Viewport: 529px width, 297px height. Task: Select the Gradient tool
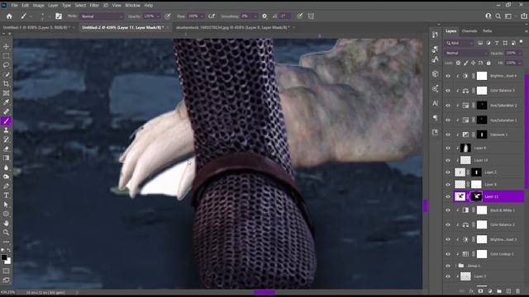pos(6,158)
